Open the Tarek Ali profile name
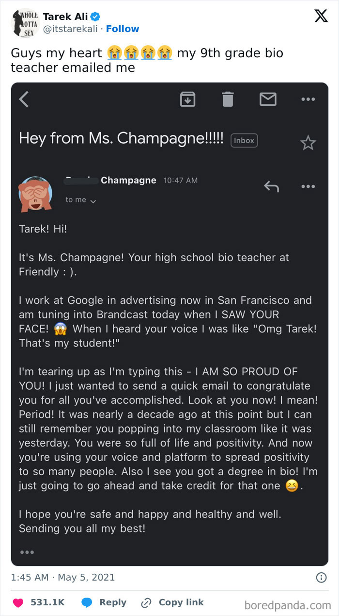 coord(65,17)
